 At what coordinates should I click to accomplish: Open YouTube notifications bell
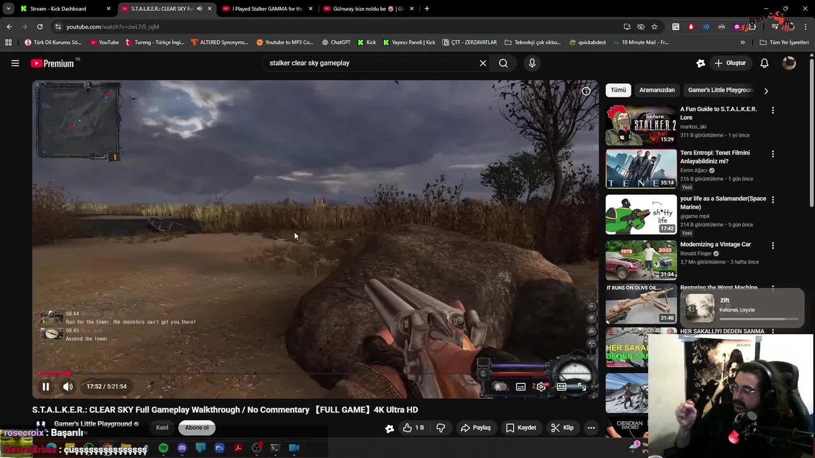(x=765, y=63)
